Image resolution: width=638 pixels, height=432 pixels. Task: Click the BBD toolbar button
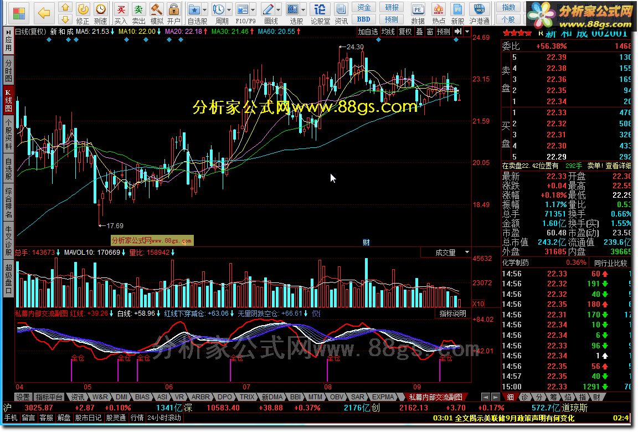(x=364, y=19)
